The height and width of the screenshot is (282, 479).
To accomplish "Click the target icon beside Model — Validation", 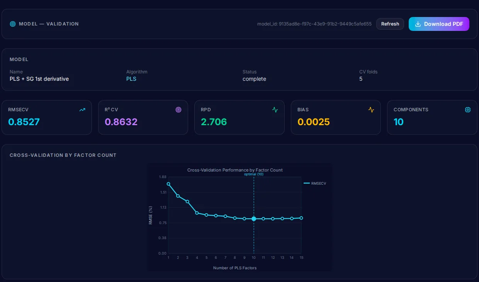I will click(13, 24).
